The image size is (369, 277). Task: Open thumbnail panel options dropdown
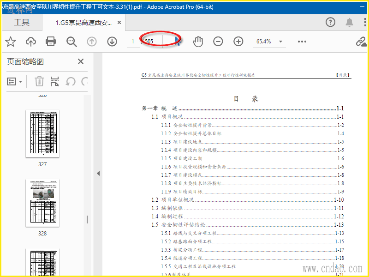(x=15, y=82)
